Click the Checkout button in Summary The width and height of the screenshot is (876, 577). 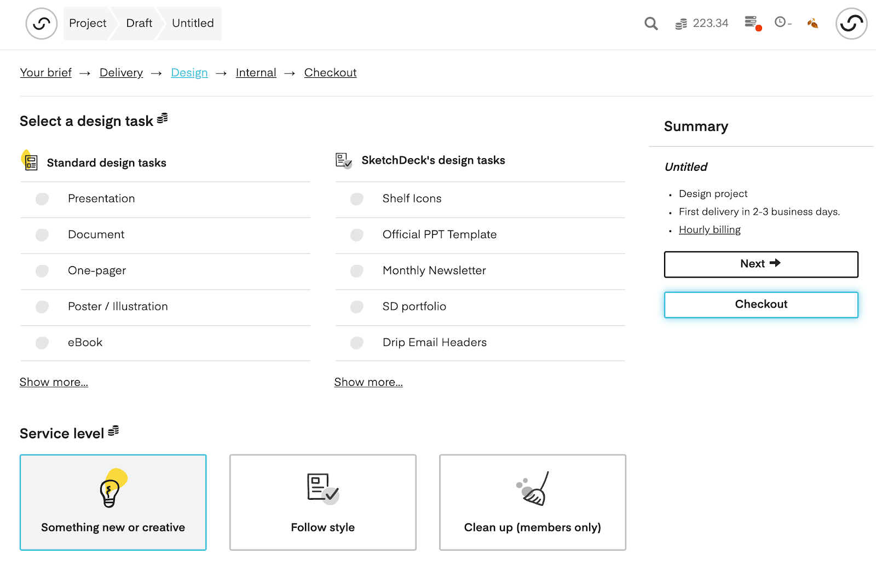click(x=761, y=305)
